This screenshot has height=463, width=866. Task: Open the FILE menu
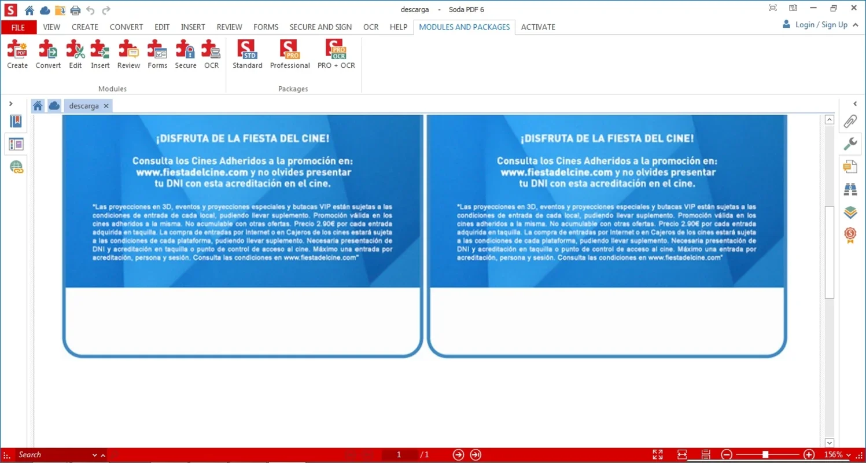pos(19,27)
